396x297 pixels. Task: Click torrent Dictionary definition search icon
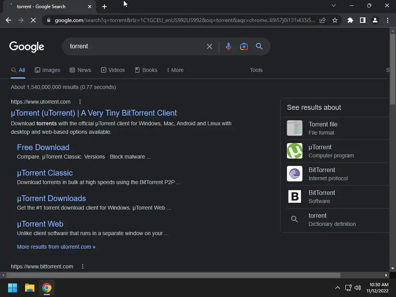(x=294, y=219)
